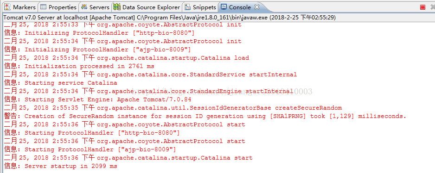Click the 'createSecureRandom' log line

tap(173, 108)
